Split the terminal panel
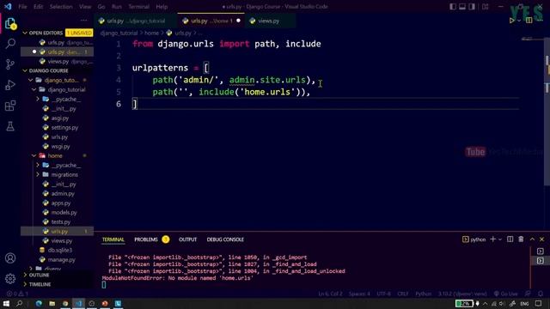The width and height of the screenshot is (550, 309). 510,239
